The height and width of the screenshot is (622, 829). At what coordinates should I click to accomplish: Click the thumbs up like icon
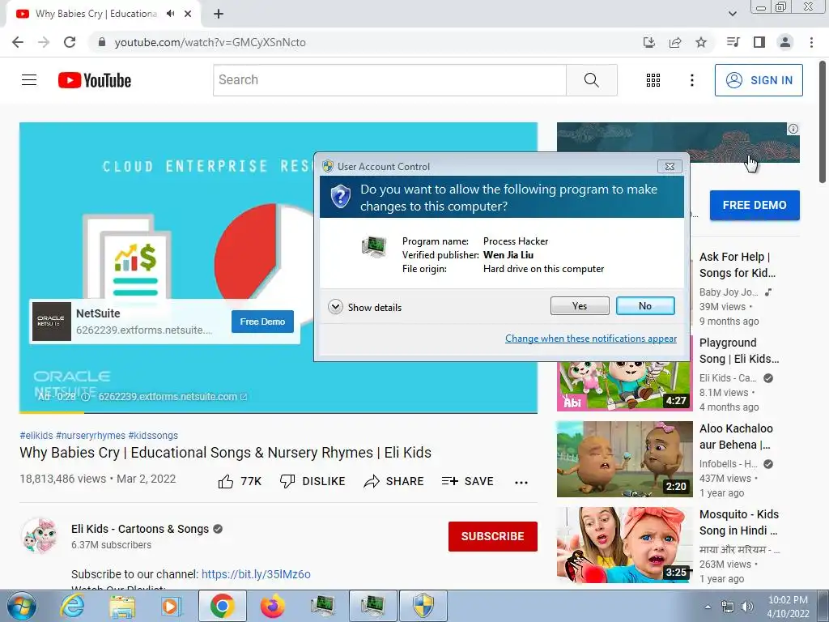[x=226, y=481]
